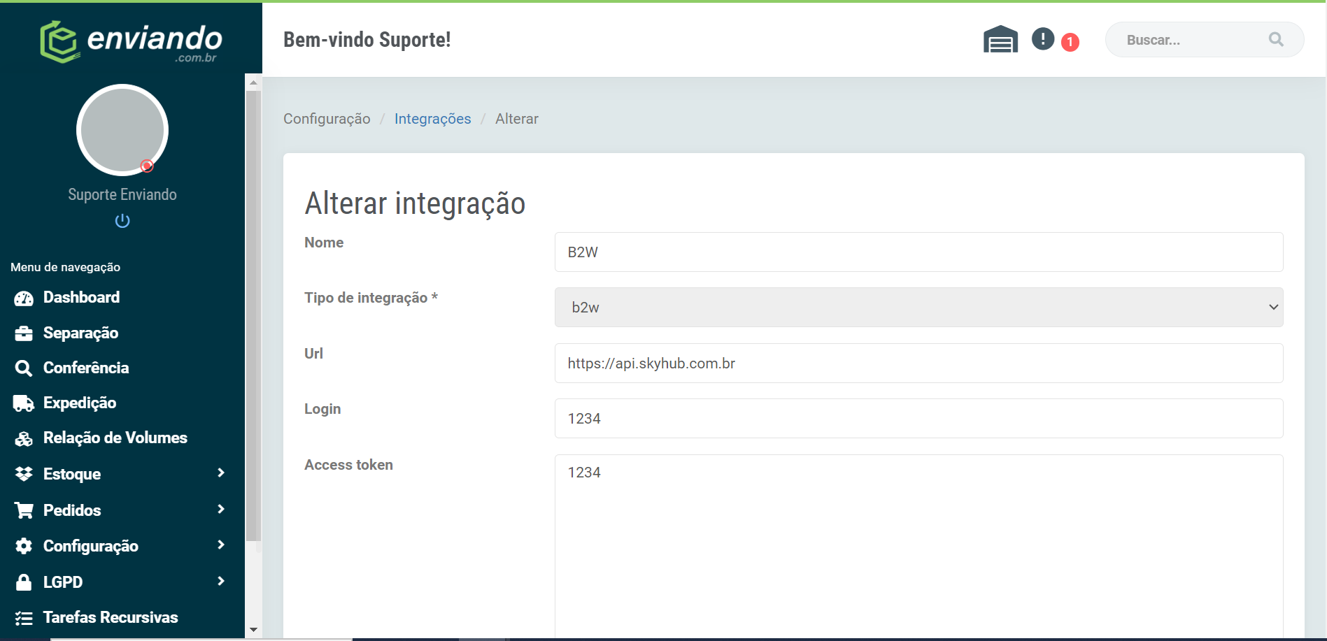
Task: Open Tarefas Recursivas
Action: (x=111, y=617)
